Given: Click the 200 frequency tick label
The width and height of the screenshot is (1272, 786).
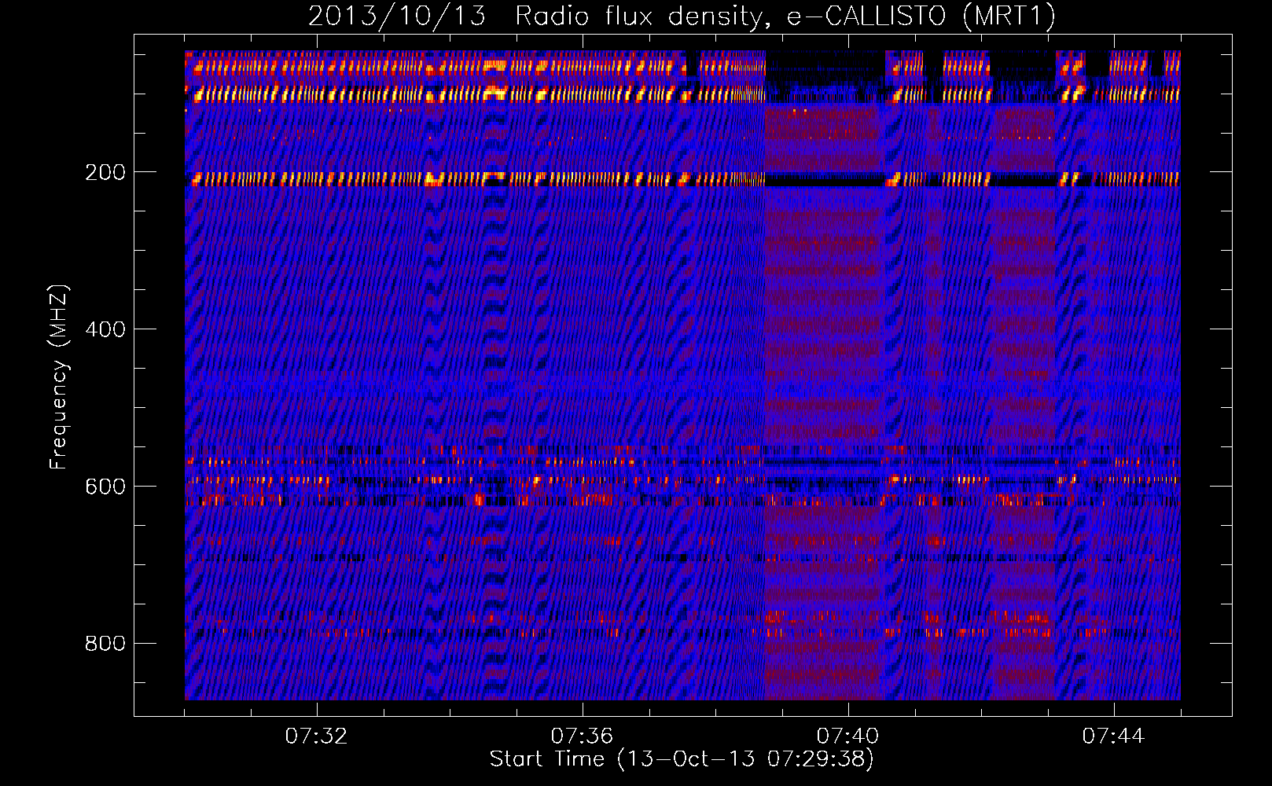Looking at the screenshot, I should 105,172.
